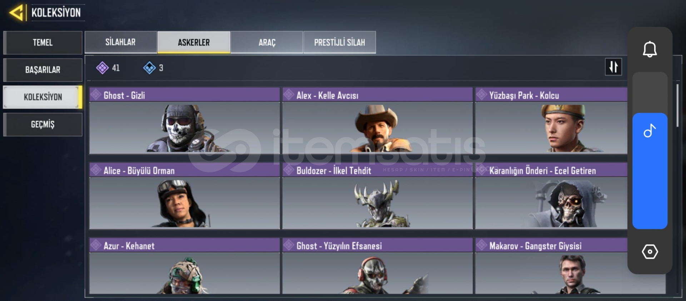Select Buldozer - İlkel Tehdit character card
Viewport: 686px width, 301px height.
point(377,196)
